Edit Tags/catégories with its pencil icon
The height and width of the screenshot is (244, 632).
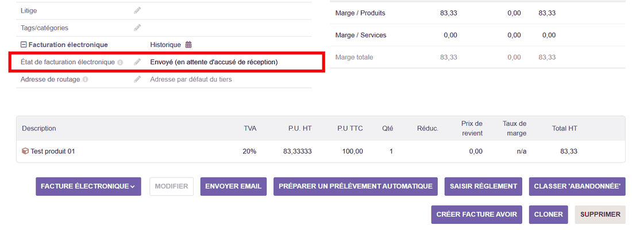coord(137,28)
